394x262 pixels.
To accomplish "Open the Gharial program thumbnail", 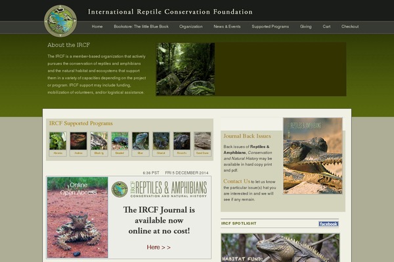I will pos(161,141).
